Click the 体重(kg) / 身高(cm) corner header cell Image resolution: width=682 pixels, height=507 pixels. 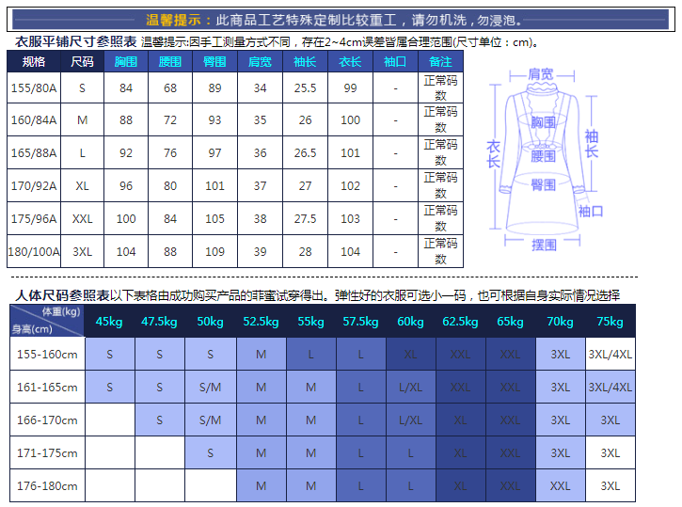pos(47,321)
